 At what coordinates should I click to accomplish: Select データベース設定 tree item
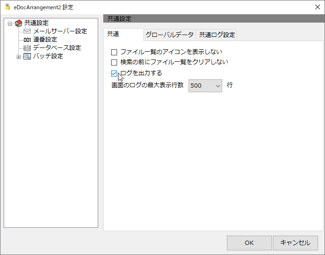[57, 48]
